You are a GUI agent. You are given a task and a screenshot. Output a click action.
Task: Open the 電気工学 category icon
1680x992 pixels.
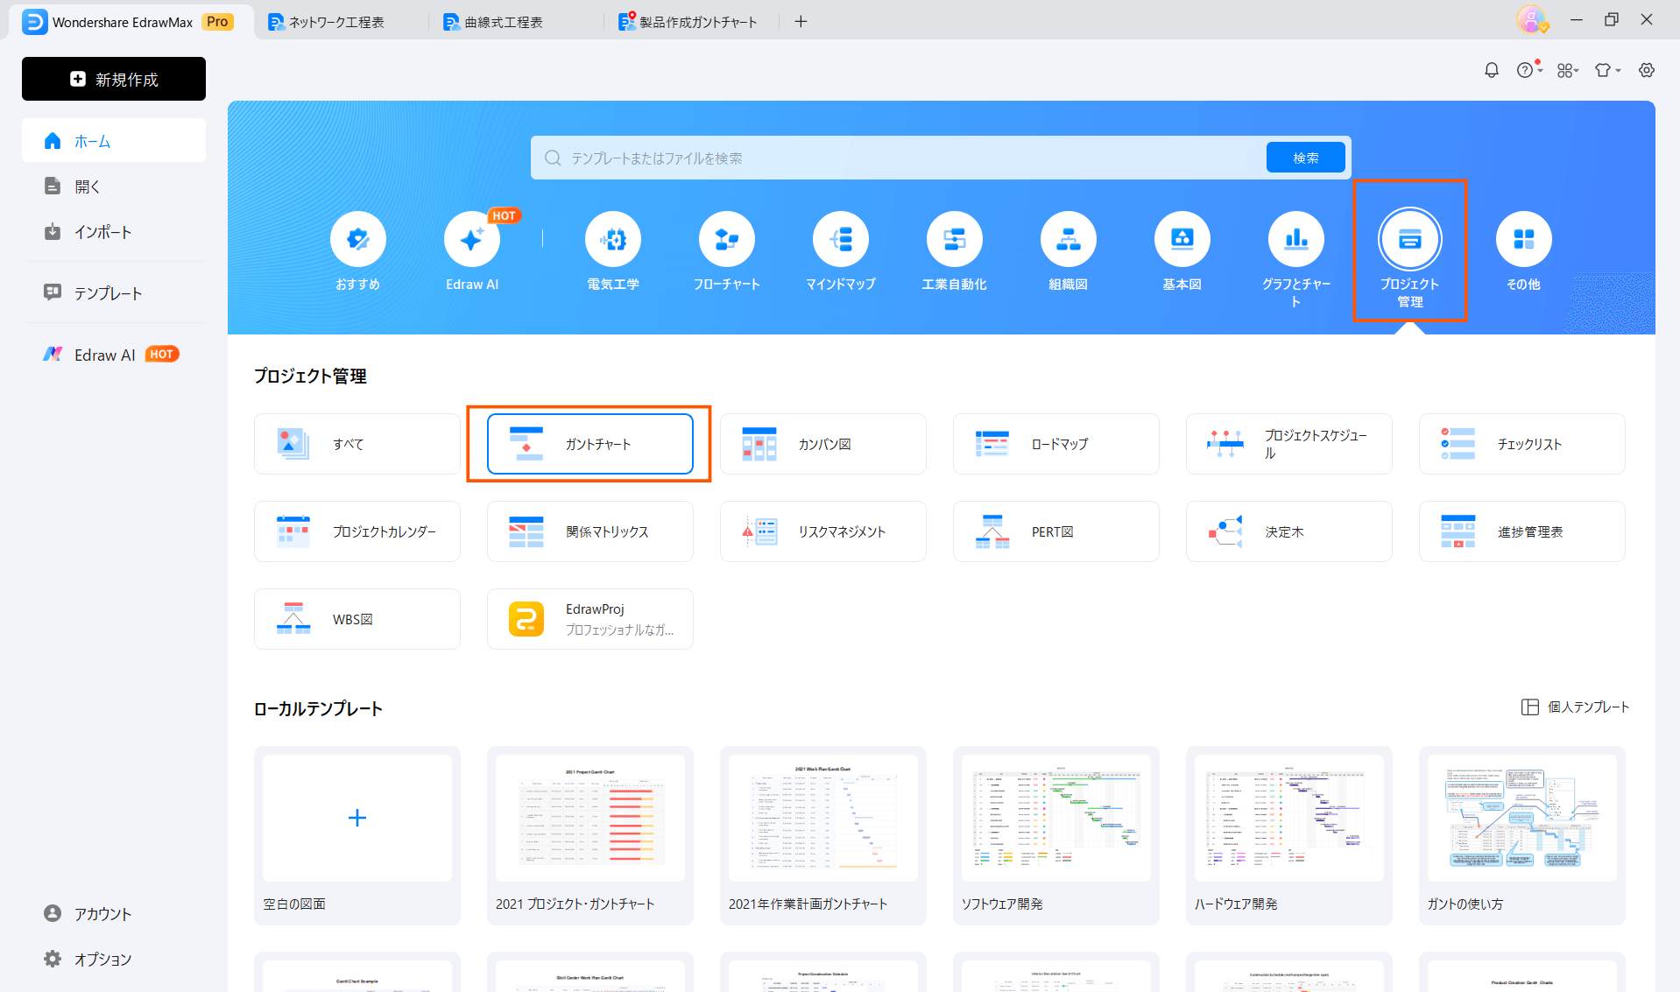[612, 240]
